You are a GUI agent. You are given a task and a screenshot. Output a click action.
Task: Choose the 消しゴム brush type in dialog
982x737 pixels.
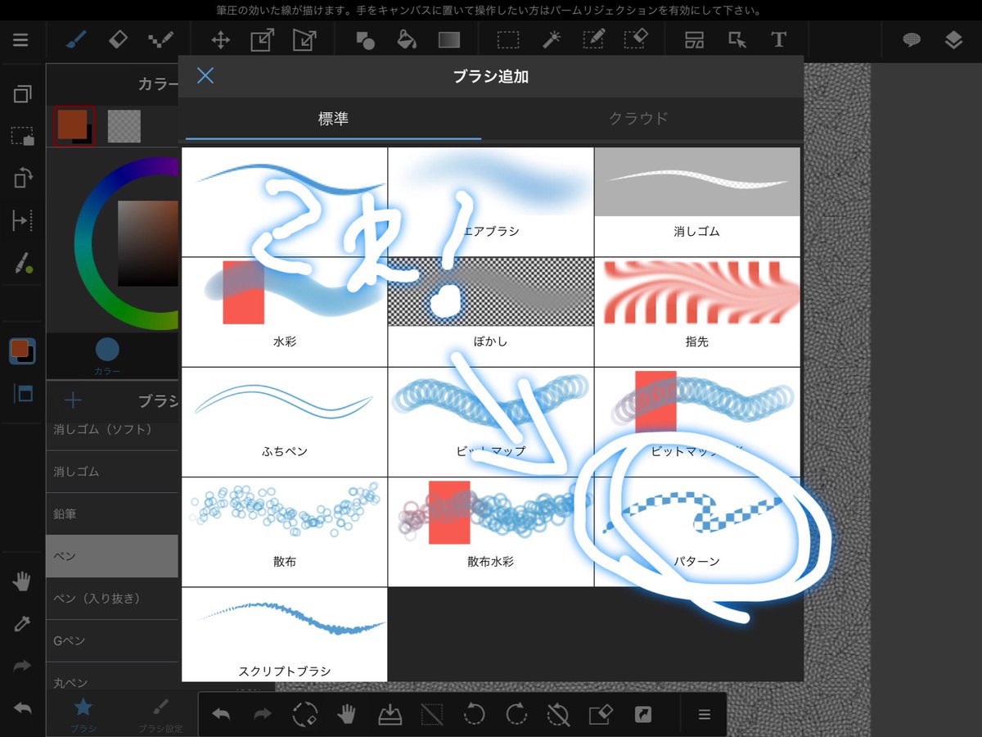697,202
